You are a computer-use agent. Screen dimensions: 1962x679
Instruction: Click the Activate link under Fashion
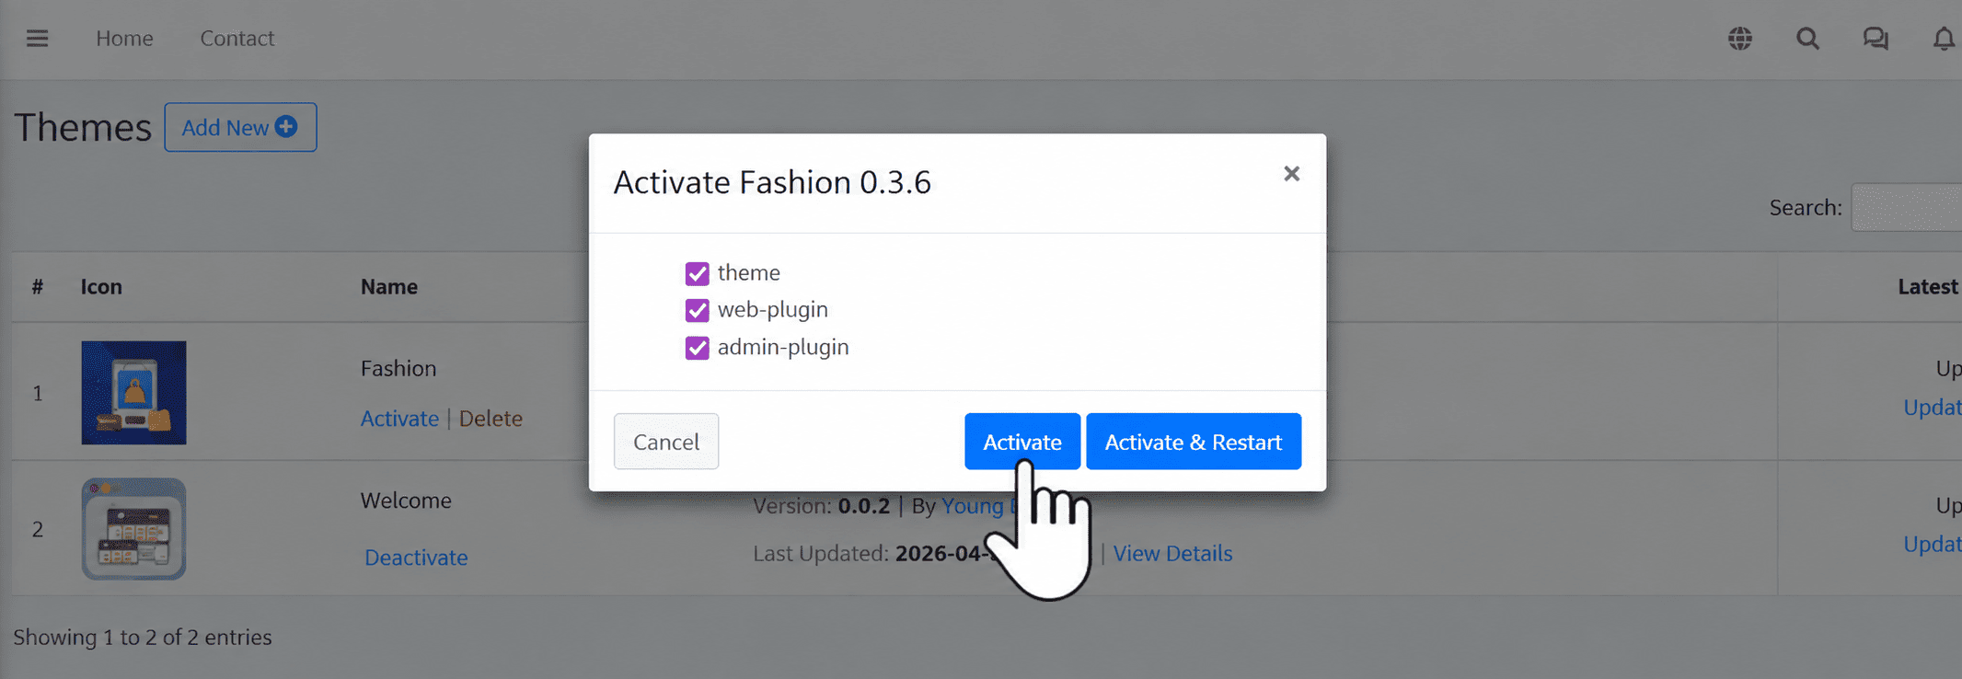tap(399, 419)
